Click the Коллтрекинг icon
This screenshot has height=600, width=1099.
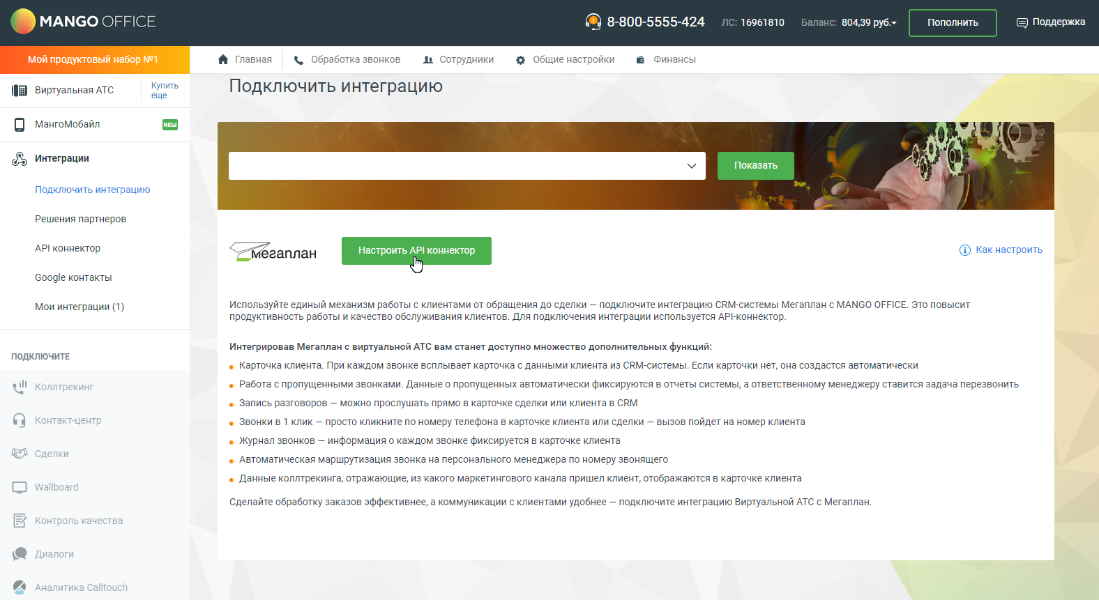coord(20,387)
